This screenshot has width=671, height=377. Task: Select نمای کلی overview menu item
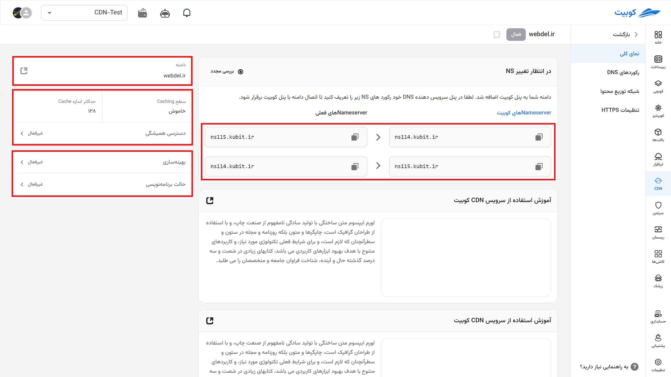608,54
